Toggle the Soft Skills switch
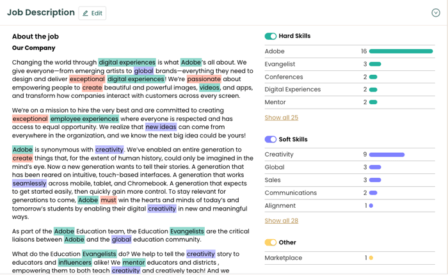448x275 pixels. tap(270, 139)
